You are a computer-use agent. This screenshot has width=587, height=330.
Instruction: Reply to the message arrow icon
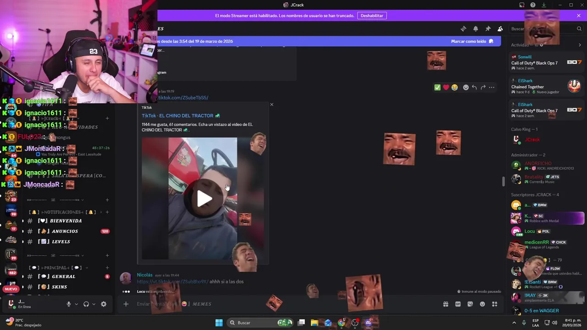tap(474, 87)
